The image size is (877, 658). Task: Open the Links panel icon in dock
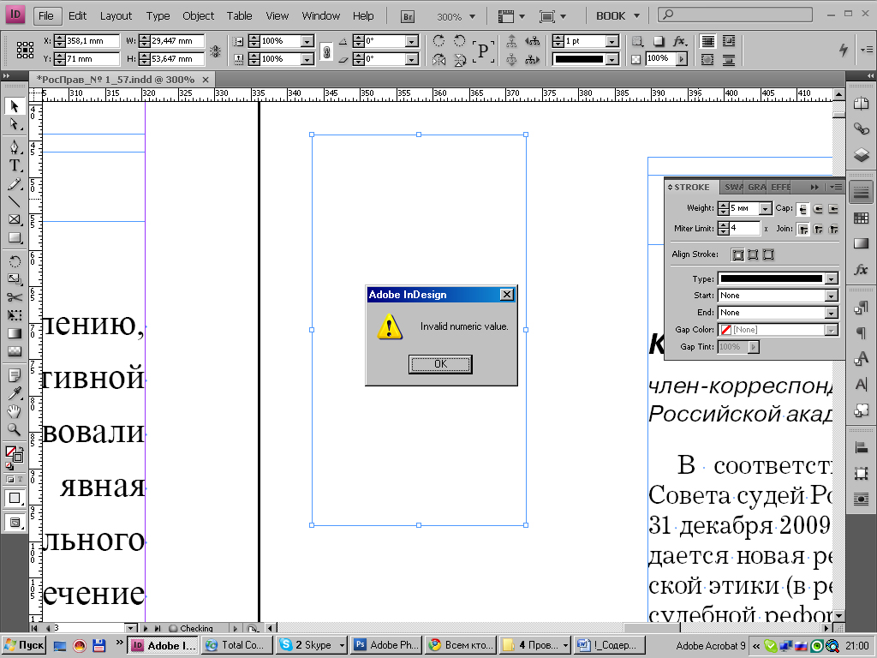pyautogui.click(x=862, y=129)
